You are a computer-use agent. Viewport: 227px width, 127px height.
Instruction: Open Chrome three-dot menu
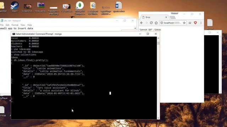coord(201,23)
